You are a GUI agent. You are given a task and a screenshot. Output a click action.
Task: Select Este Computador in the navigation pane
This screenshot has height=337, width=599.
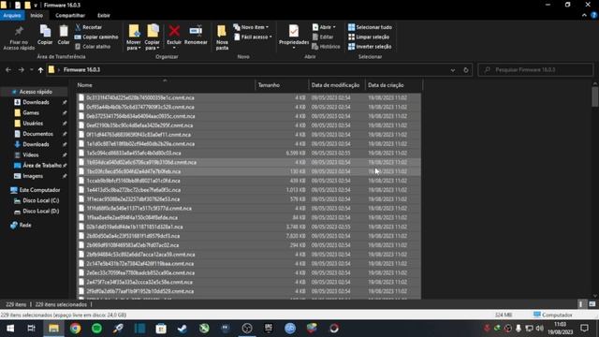[39, 190]
